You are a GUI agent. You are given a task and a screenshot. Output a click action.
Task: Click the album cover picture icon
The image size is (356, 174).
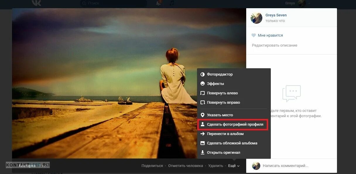[202, 143]
